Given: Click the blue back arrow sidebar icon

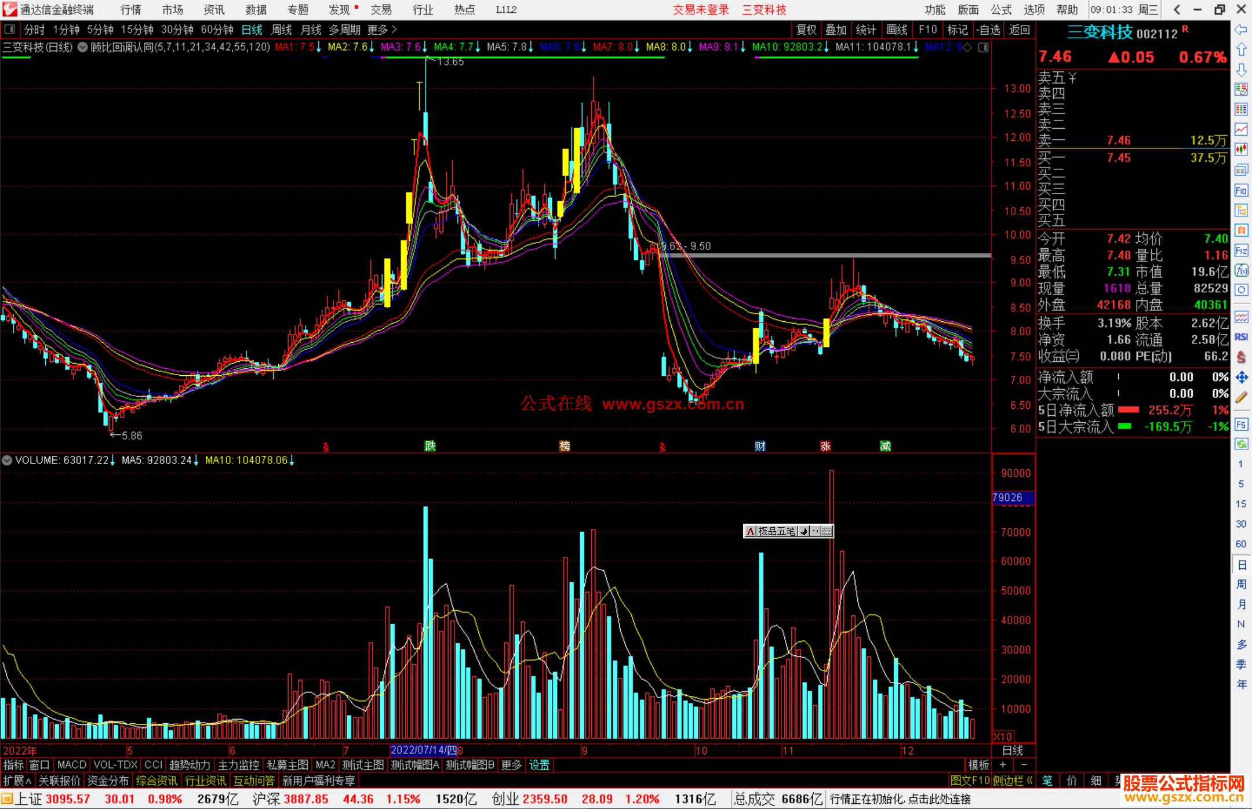Looking at the screenshot, I should pyautogui.click(x=1241, y=30).
